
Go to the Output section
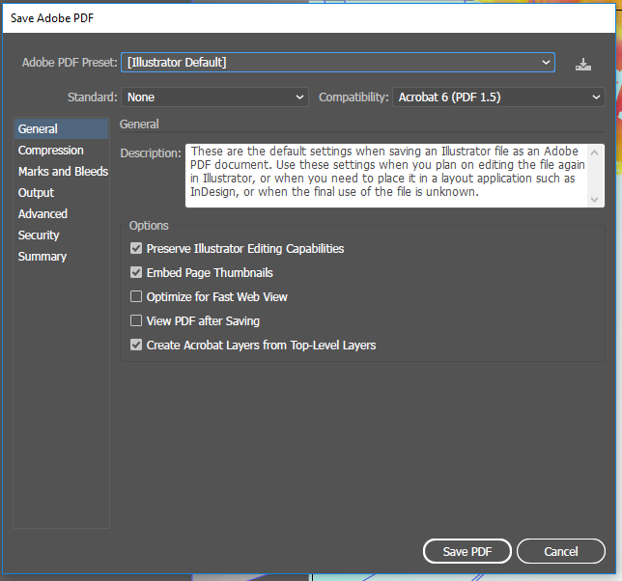click(x=36, y=193)
